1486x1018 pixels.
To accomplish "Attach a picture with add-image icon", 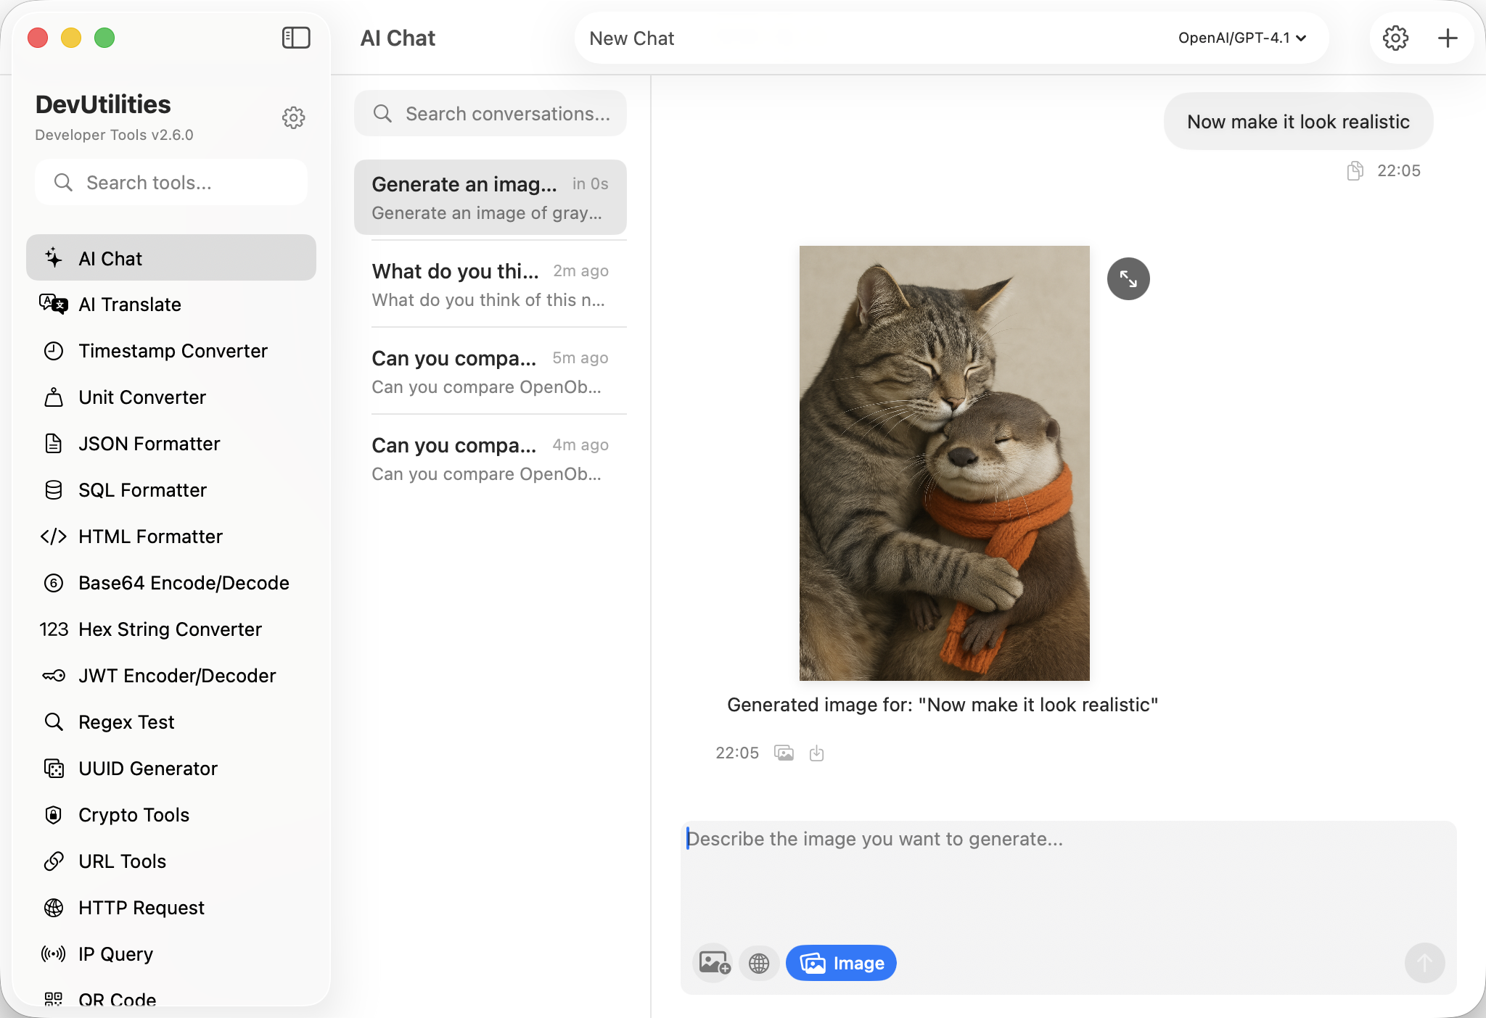I will pos(713,963).
